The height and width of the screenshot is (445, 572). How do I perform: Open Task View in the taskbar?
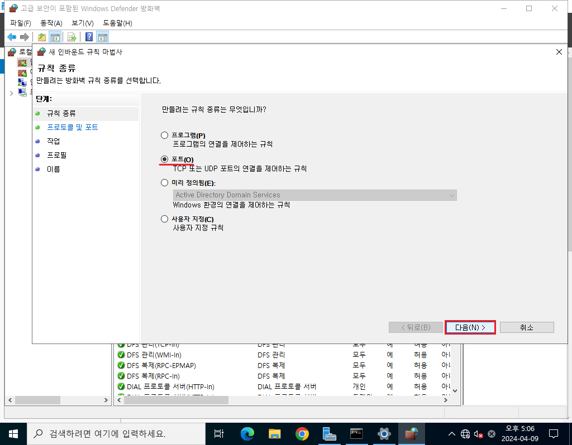tap(218, 434)
